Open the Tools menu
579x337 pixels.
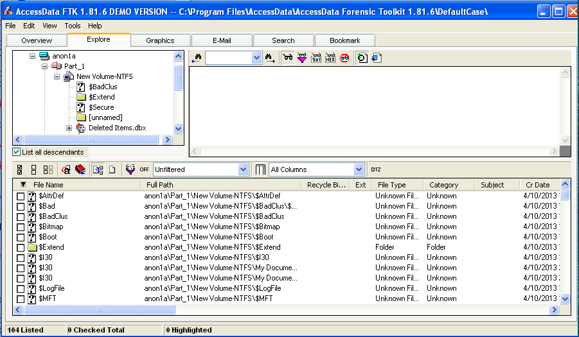[73, 26]
